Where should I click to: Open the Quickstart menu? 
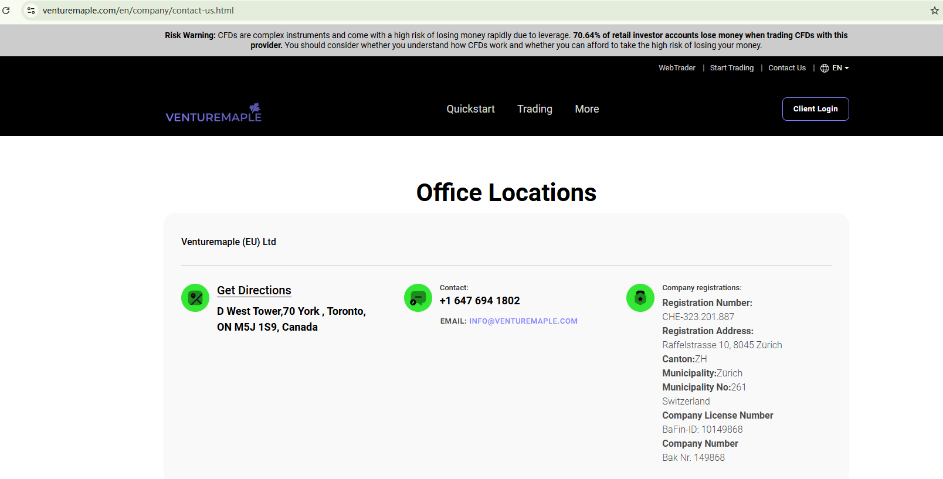[x=470, y=109]
